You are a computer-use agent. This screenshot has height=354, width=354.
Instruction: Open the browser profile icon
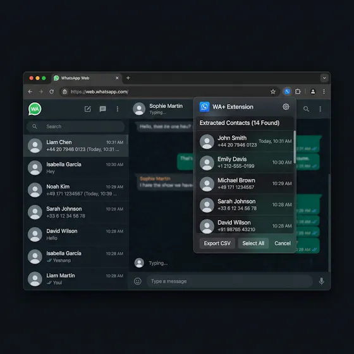(313, 92)
